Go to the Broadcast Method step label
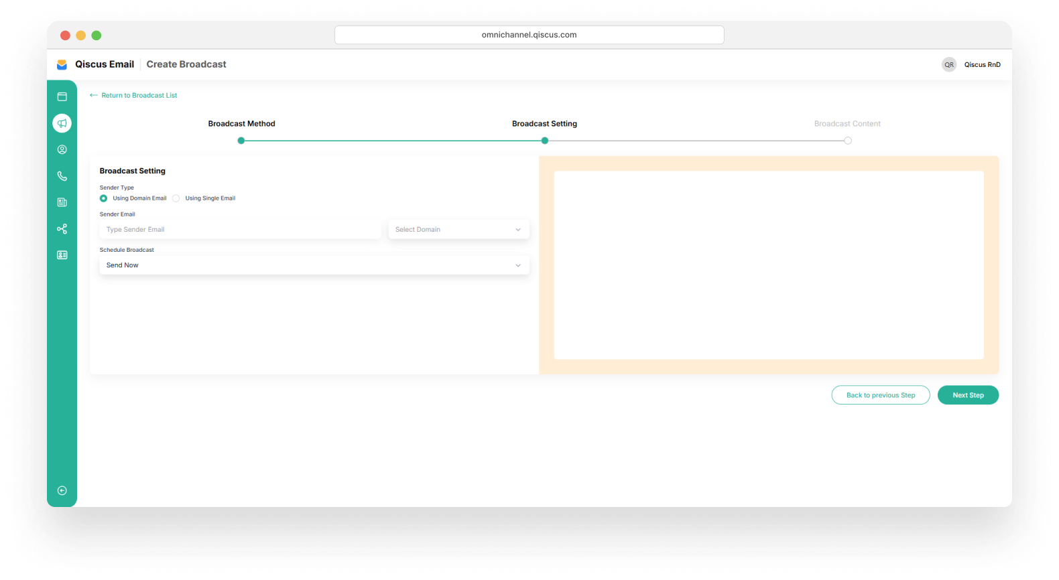Screen dimensions: 1059x580 pyautogui.click(x=242, y=124)
